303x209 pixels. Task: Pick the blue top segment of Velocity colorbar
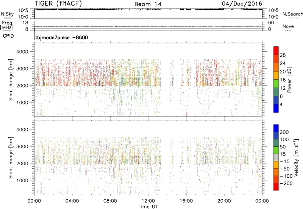click(276, 128)
